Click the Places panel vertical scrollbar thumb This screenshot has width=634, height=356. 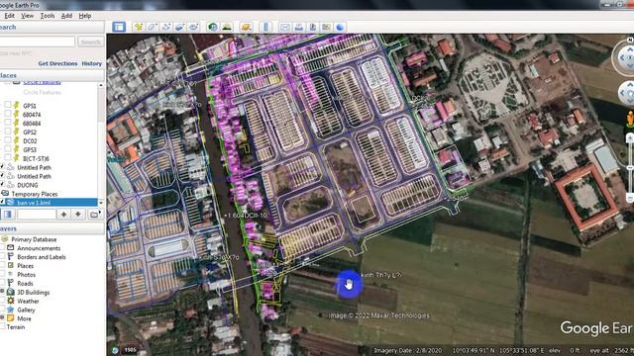[101, 105]
